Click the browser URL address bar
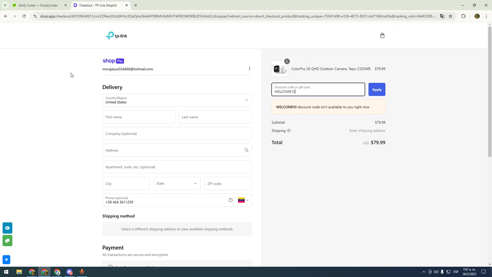Image resolution: width=492 pixels, height=277 pixels. tap(238, 16)
